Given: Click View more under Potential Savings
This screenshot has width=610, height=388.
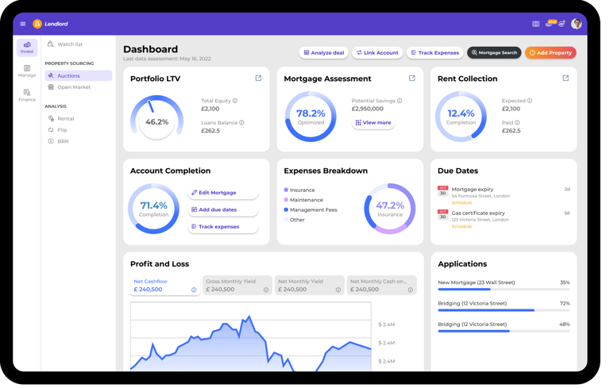Looking at the screenshot, I should point(373,123).
